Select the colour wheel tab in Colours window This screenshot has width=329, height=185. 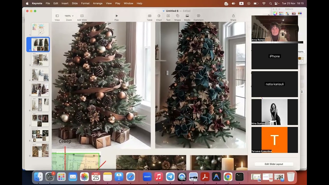click(275, 13)
